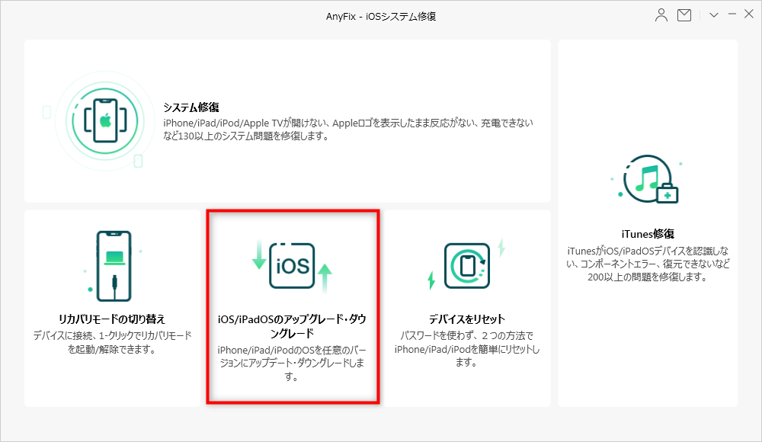This screenshot has height=442, width=762.
Task: Minimize the AnyFix window
Action: (x=732, y=14)
